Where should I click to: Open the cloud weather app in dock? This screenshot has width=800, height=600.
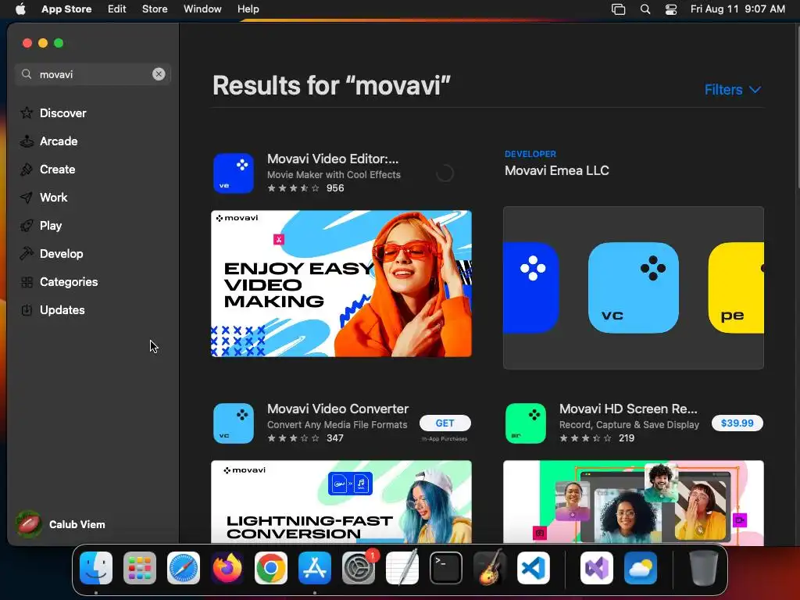tap(641, 568)
